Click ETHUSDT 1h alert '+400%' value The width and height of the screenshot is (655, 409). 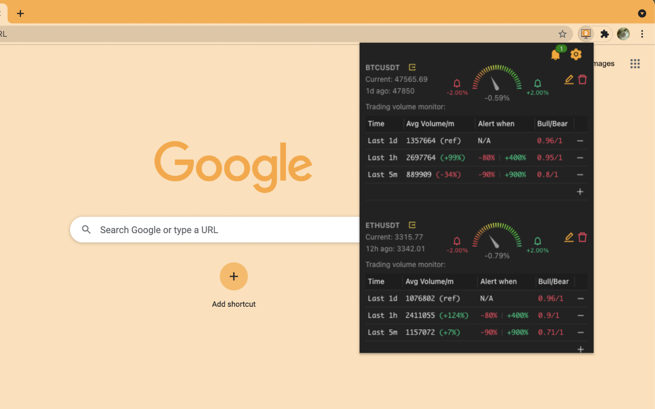[x=518, y=315]
